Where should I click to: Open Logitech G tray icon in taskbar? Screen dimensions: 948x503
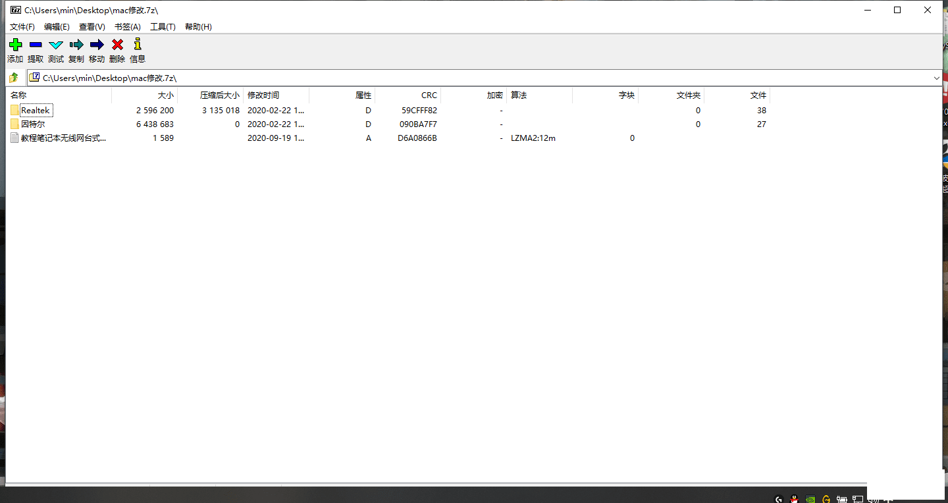[x=779, y=499]
